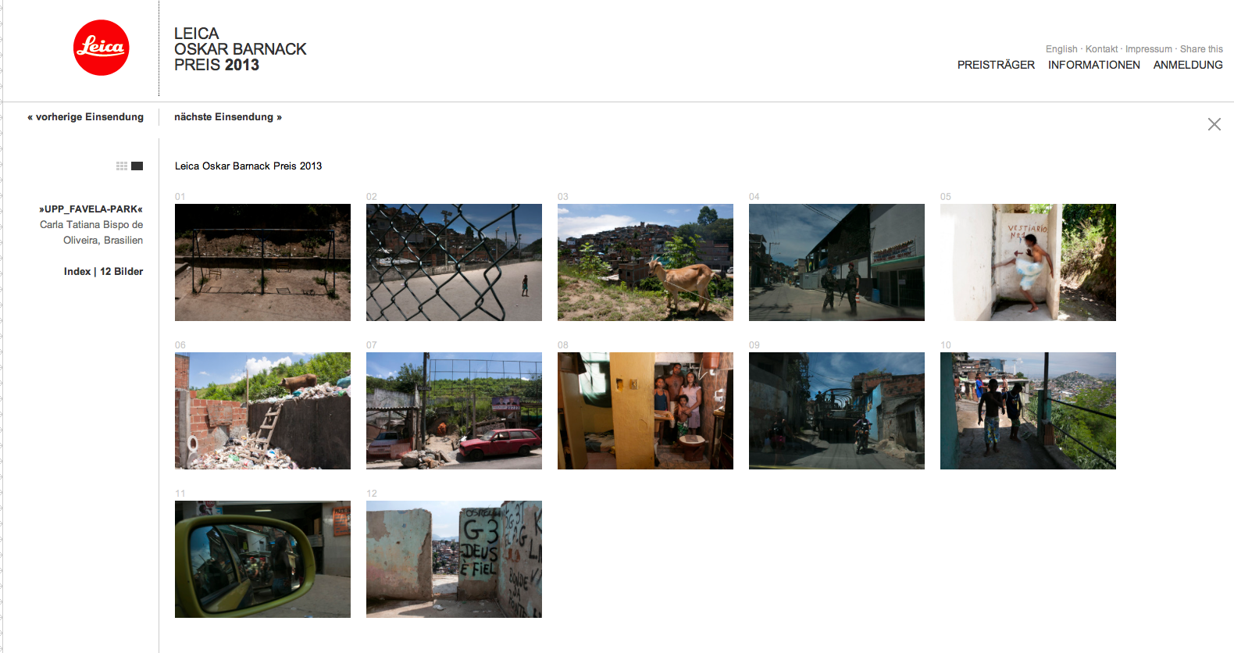Switch language to English
This screenshot has width=1234, height=653.
point(1061,48)
